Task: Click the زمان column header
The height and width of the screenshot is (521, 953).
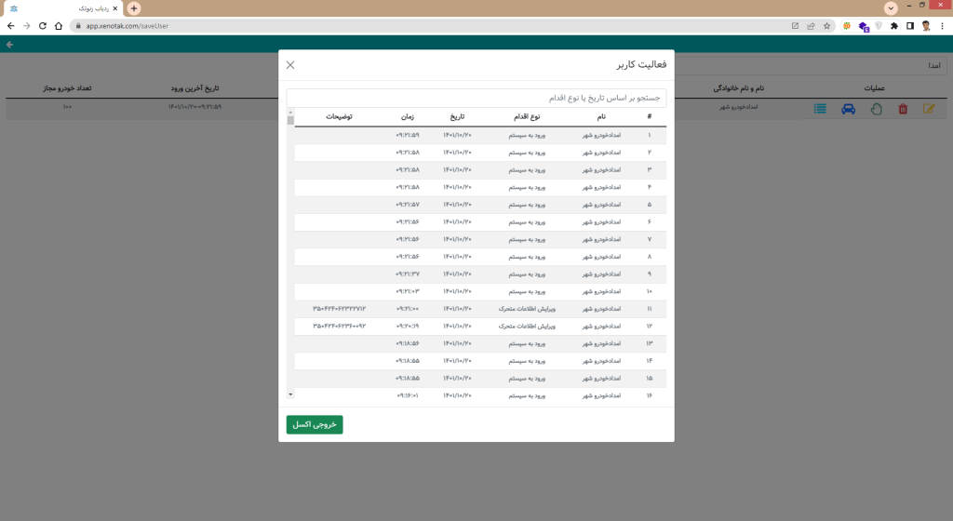Action: pos(408,116)
